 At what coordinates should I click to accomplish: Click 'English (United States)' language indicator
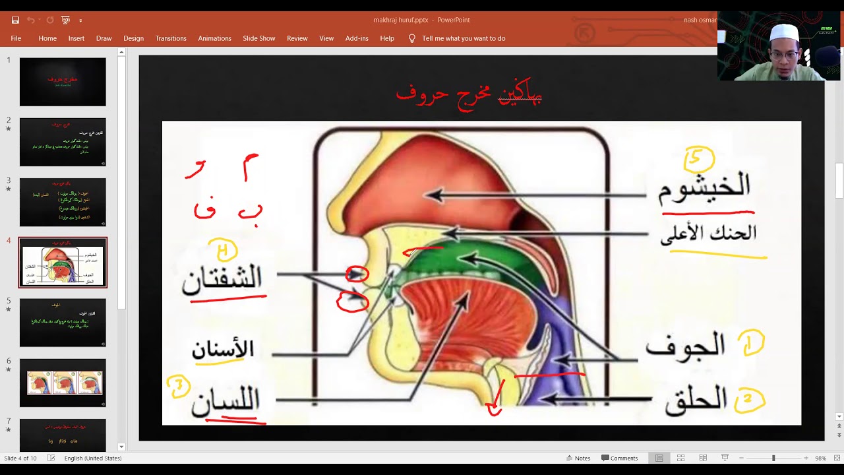[93, 458]
